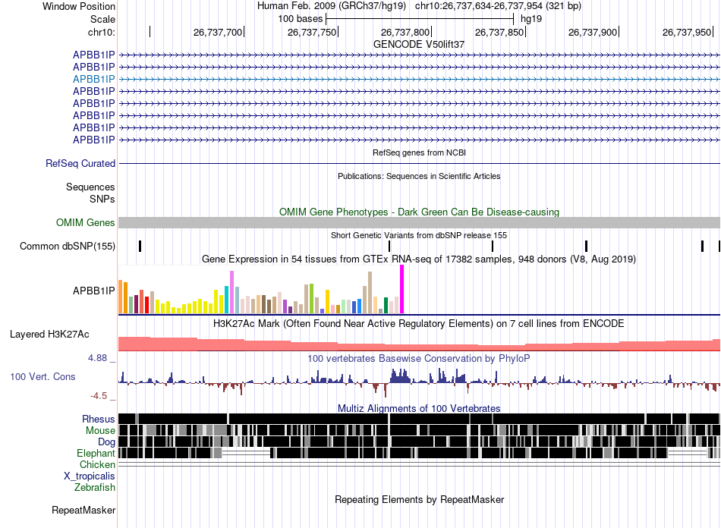The width and height of the screenshot is (721, 528).
Task: Click the SNPs track label
Action: tap(102, 199)
